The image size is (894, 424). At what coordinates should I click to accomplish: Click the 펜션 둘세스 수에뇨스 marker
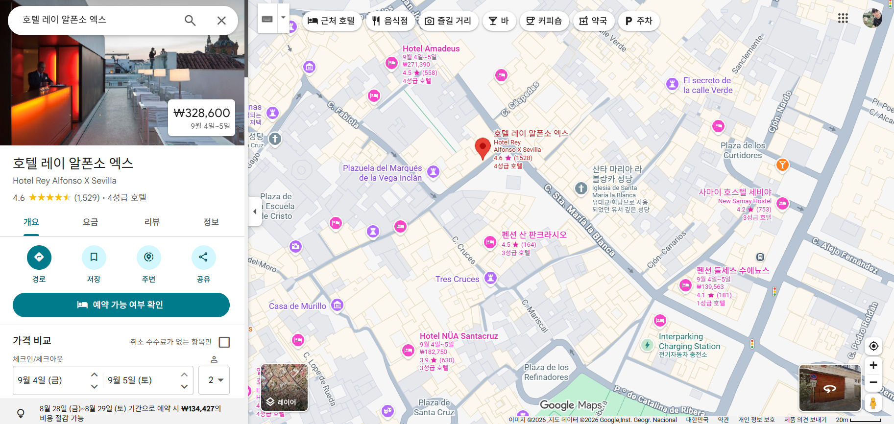[x=686, y=285]
